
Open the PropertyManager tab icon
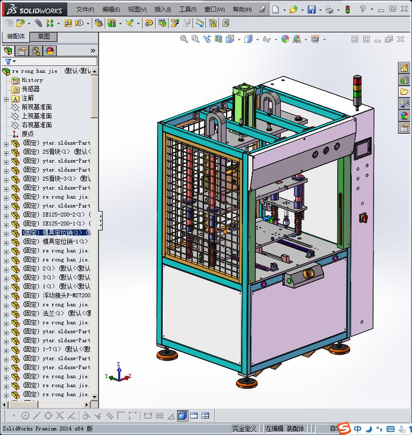[x=21, y=51]
